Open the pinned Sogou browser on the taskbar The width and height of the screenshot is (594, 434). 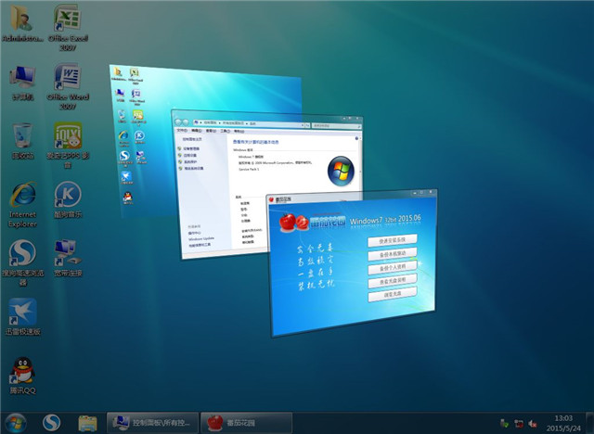coord(53,421)
